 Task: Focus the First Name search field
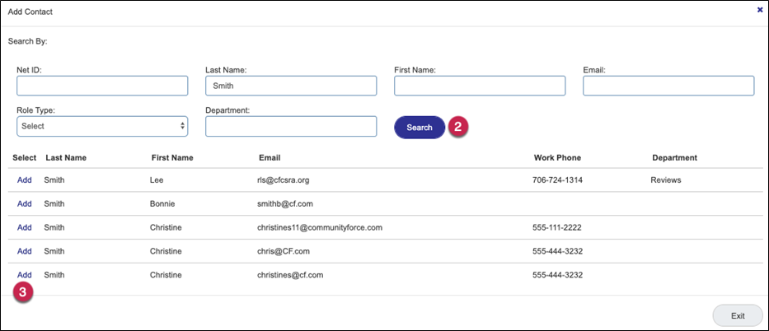480,86
